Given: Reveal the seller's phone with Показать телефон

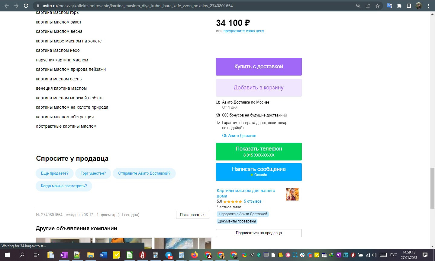Looking at the screenshot, I should click(259, 151).
